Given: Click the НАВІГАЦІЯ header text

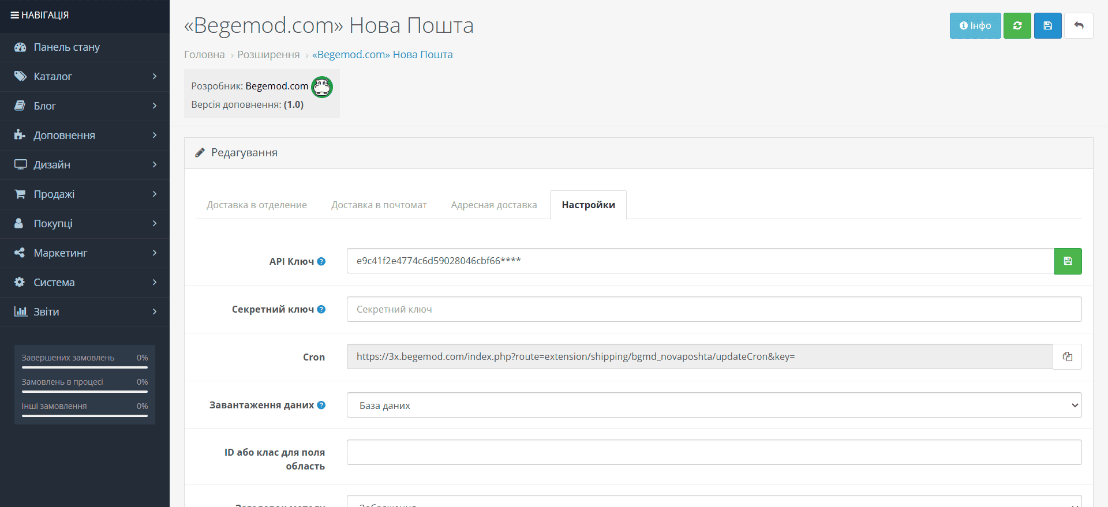Looking at the screenshot, I should point(45,15).
